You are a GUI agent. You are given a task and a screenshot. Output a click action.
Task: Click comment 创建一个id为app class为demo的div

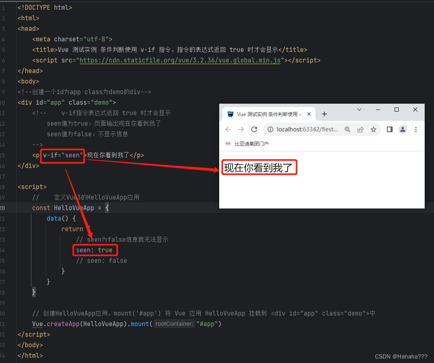point(84,92)
